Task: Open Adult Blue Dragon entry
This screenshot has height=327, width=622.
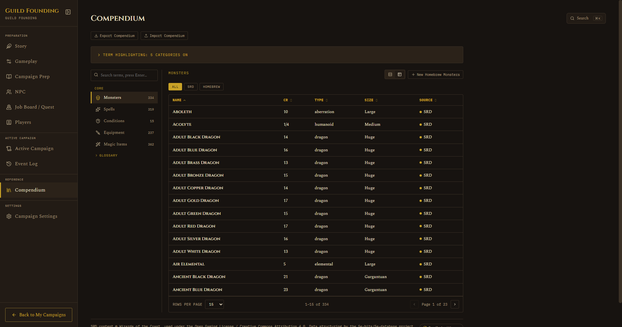Action: [316, 150]
